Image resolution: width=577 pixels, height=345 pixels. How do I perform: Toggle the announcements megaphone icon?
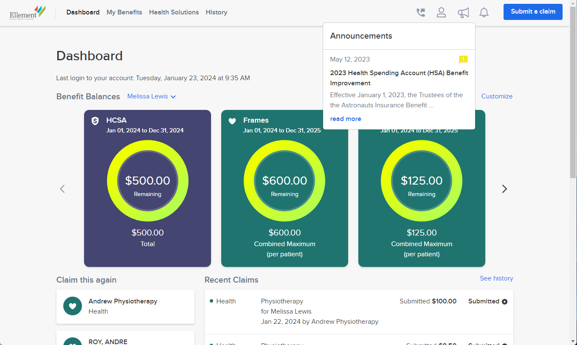click(x=463, y=13)
